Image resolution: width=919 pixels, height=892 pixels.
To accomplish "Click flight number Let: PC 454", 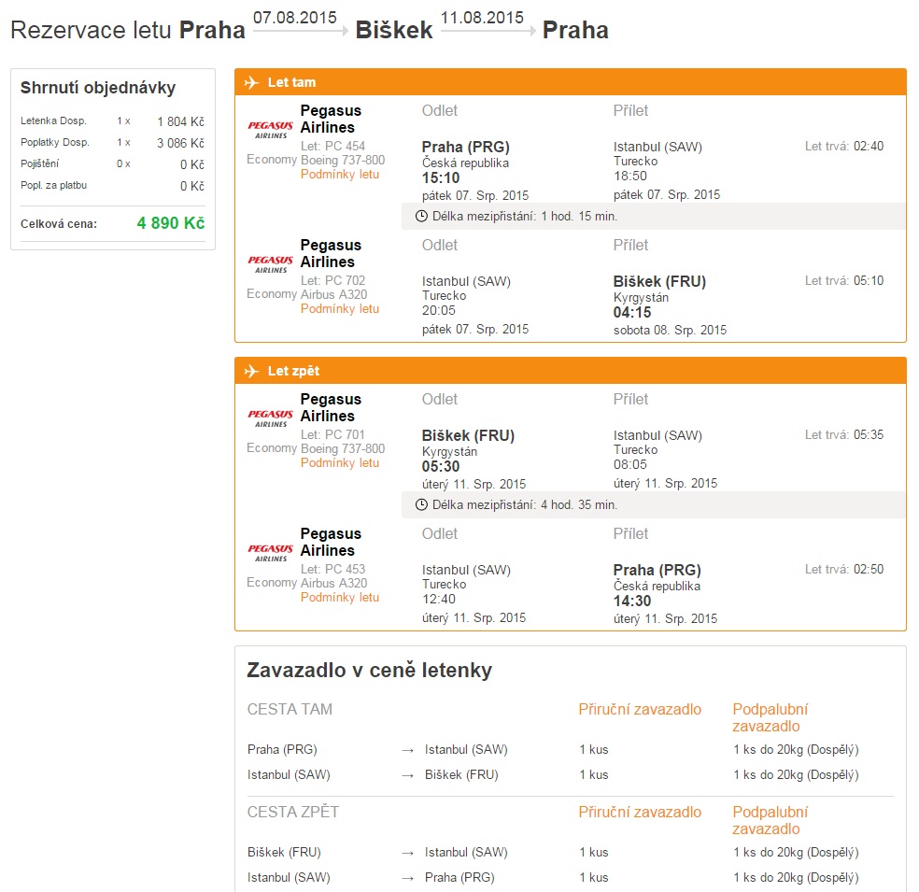I will coord(332,146).
